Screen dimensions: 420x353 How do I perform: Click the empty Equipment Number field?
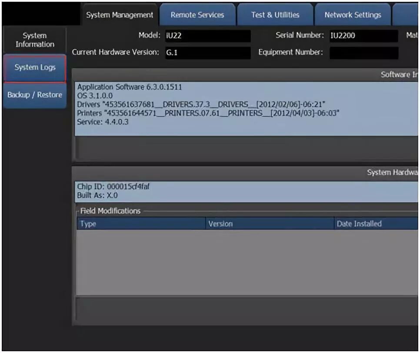(364, 53)
